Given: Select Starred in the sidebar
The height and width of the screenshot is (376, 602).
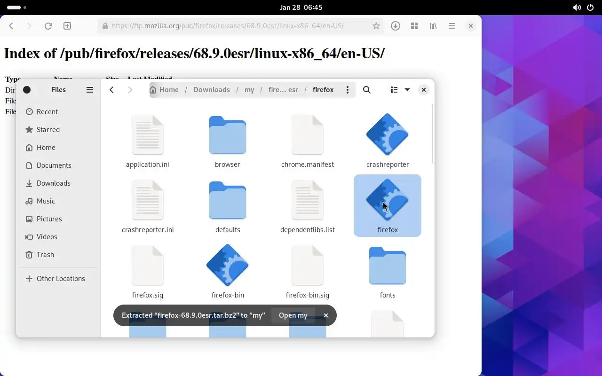Looking at the screenshot, I should (58, 130).
